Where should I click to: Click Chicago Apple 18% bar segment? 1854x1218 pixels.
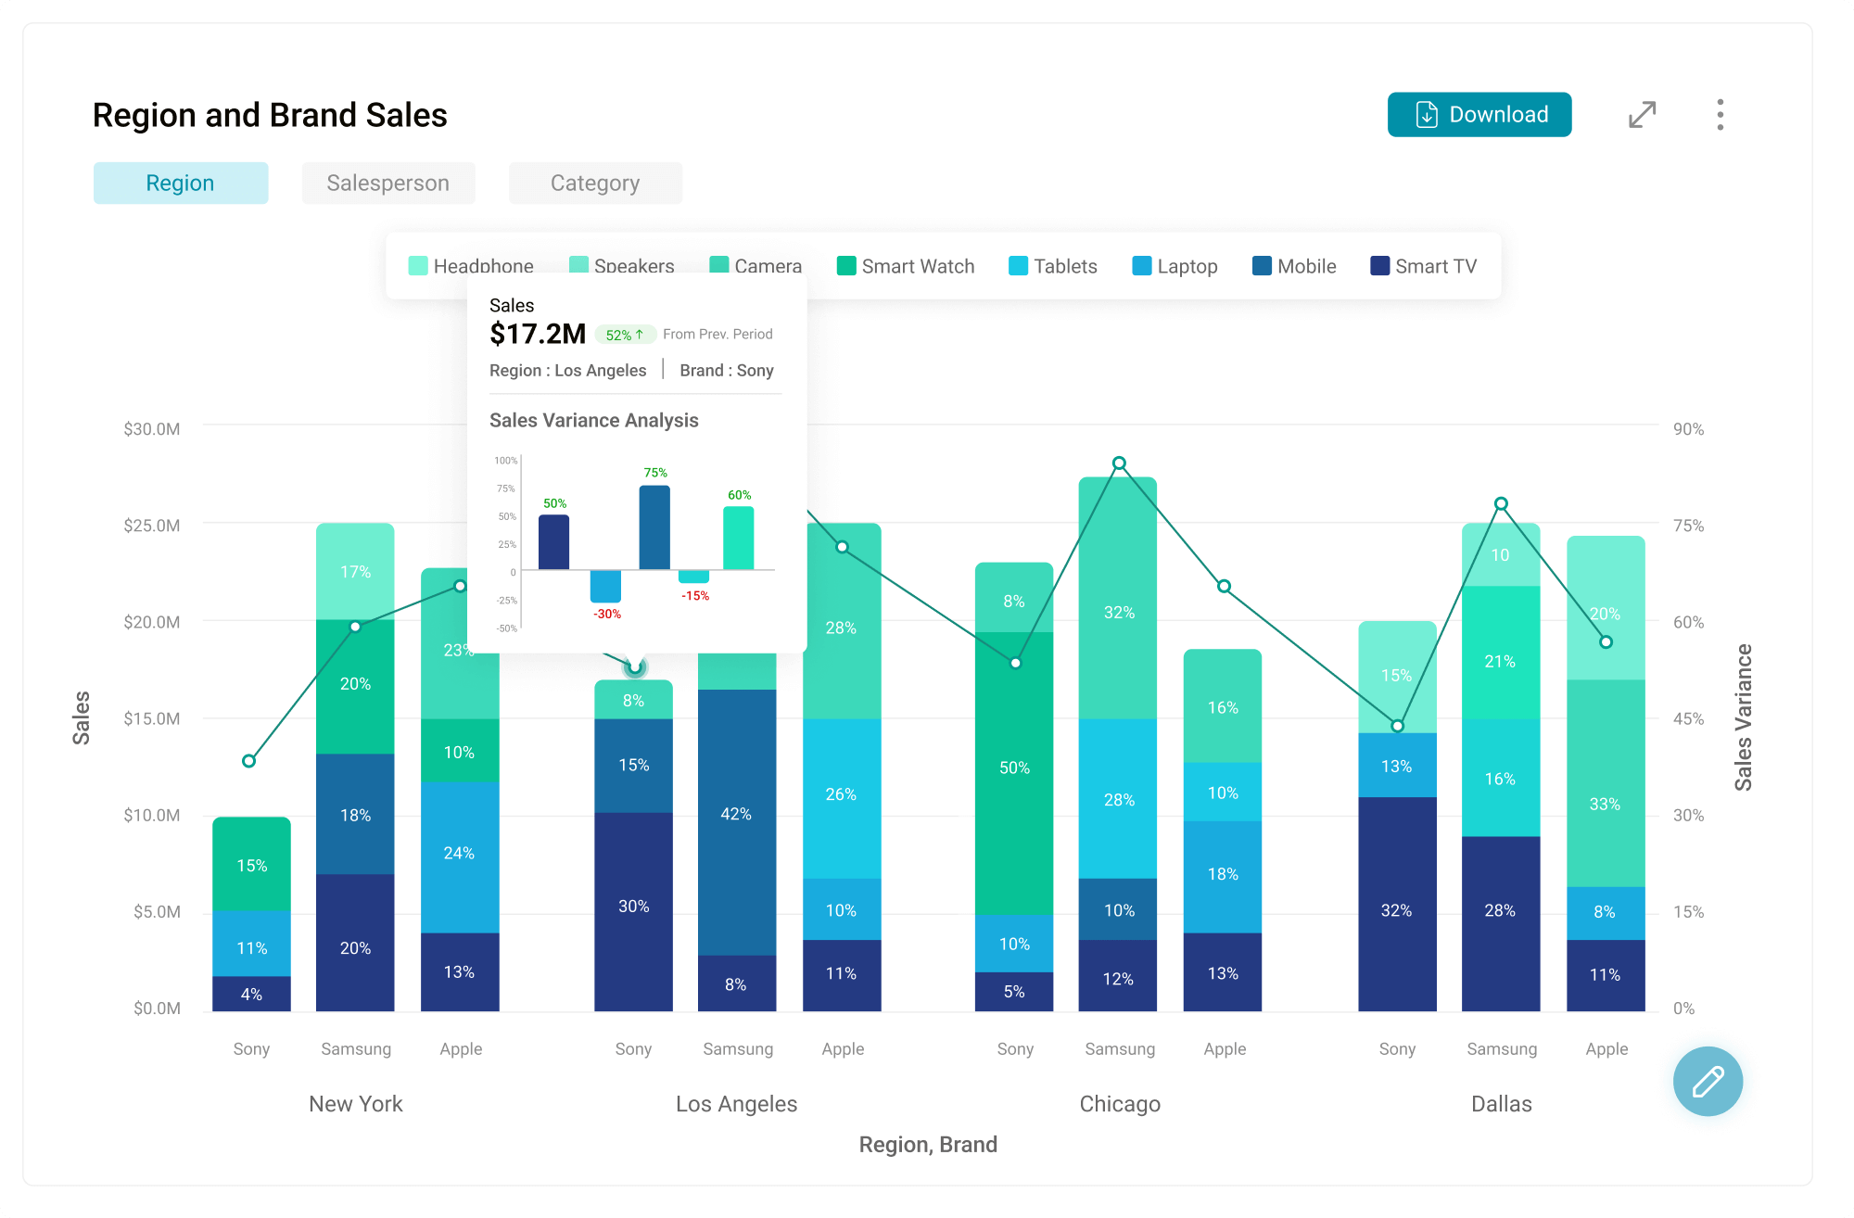pos(1223,876)
